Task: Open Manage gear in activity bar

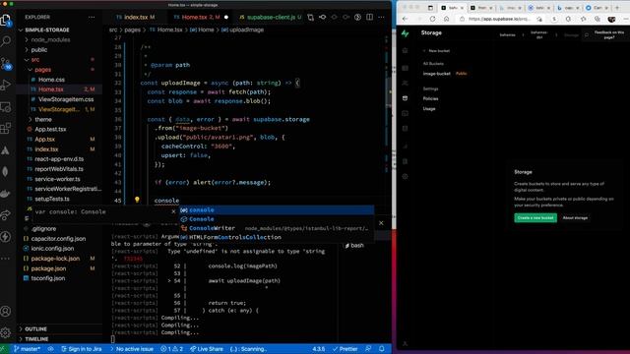Action: coord(6,332)
